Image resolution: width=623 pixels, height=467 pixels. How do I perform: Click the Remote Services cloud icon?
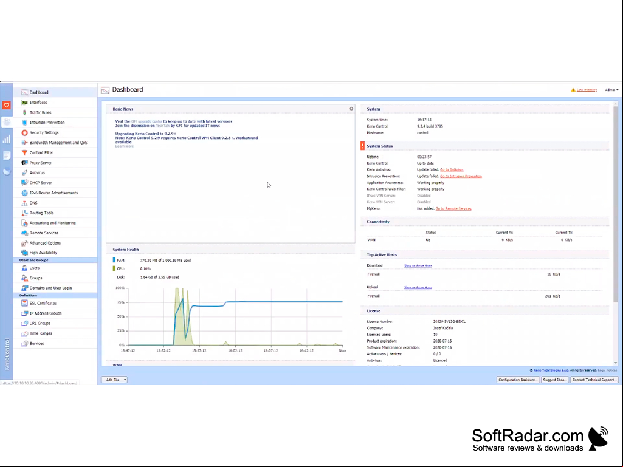click(24, 233)
